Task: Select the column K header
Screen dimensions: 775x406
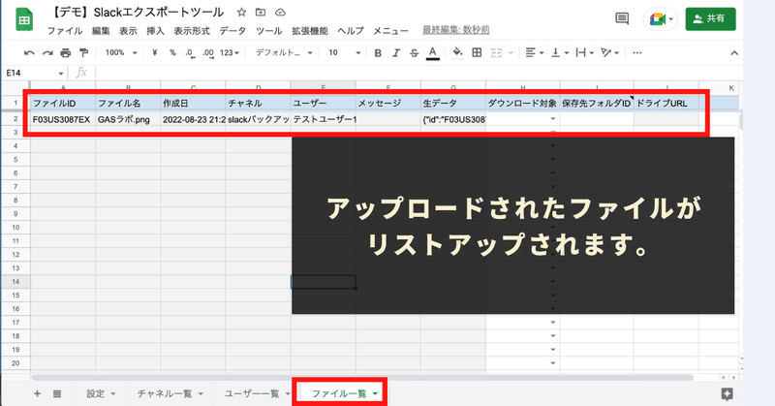Action: click(x=731, y=88)
